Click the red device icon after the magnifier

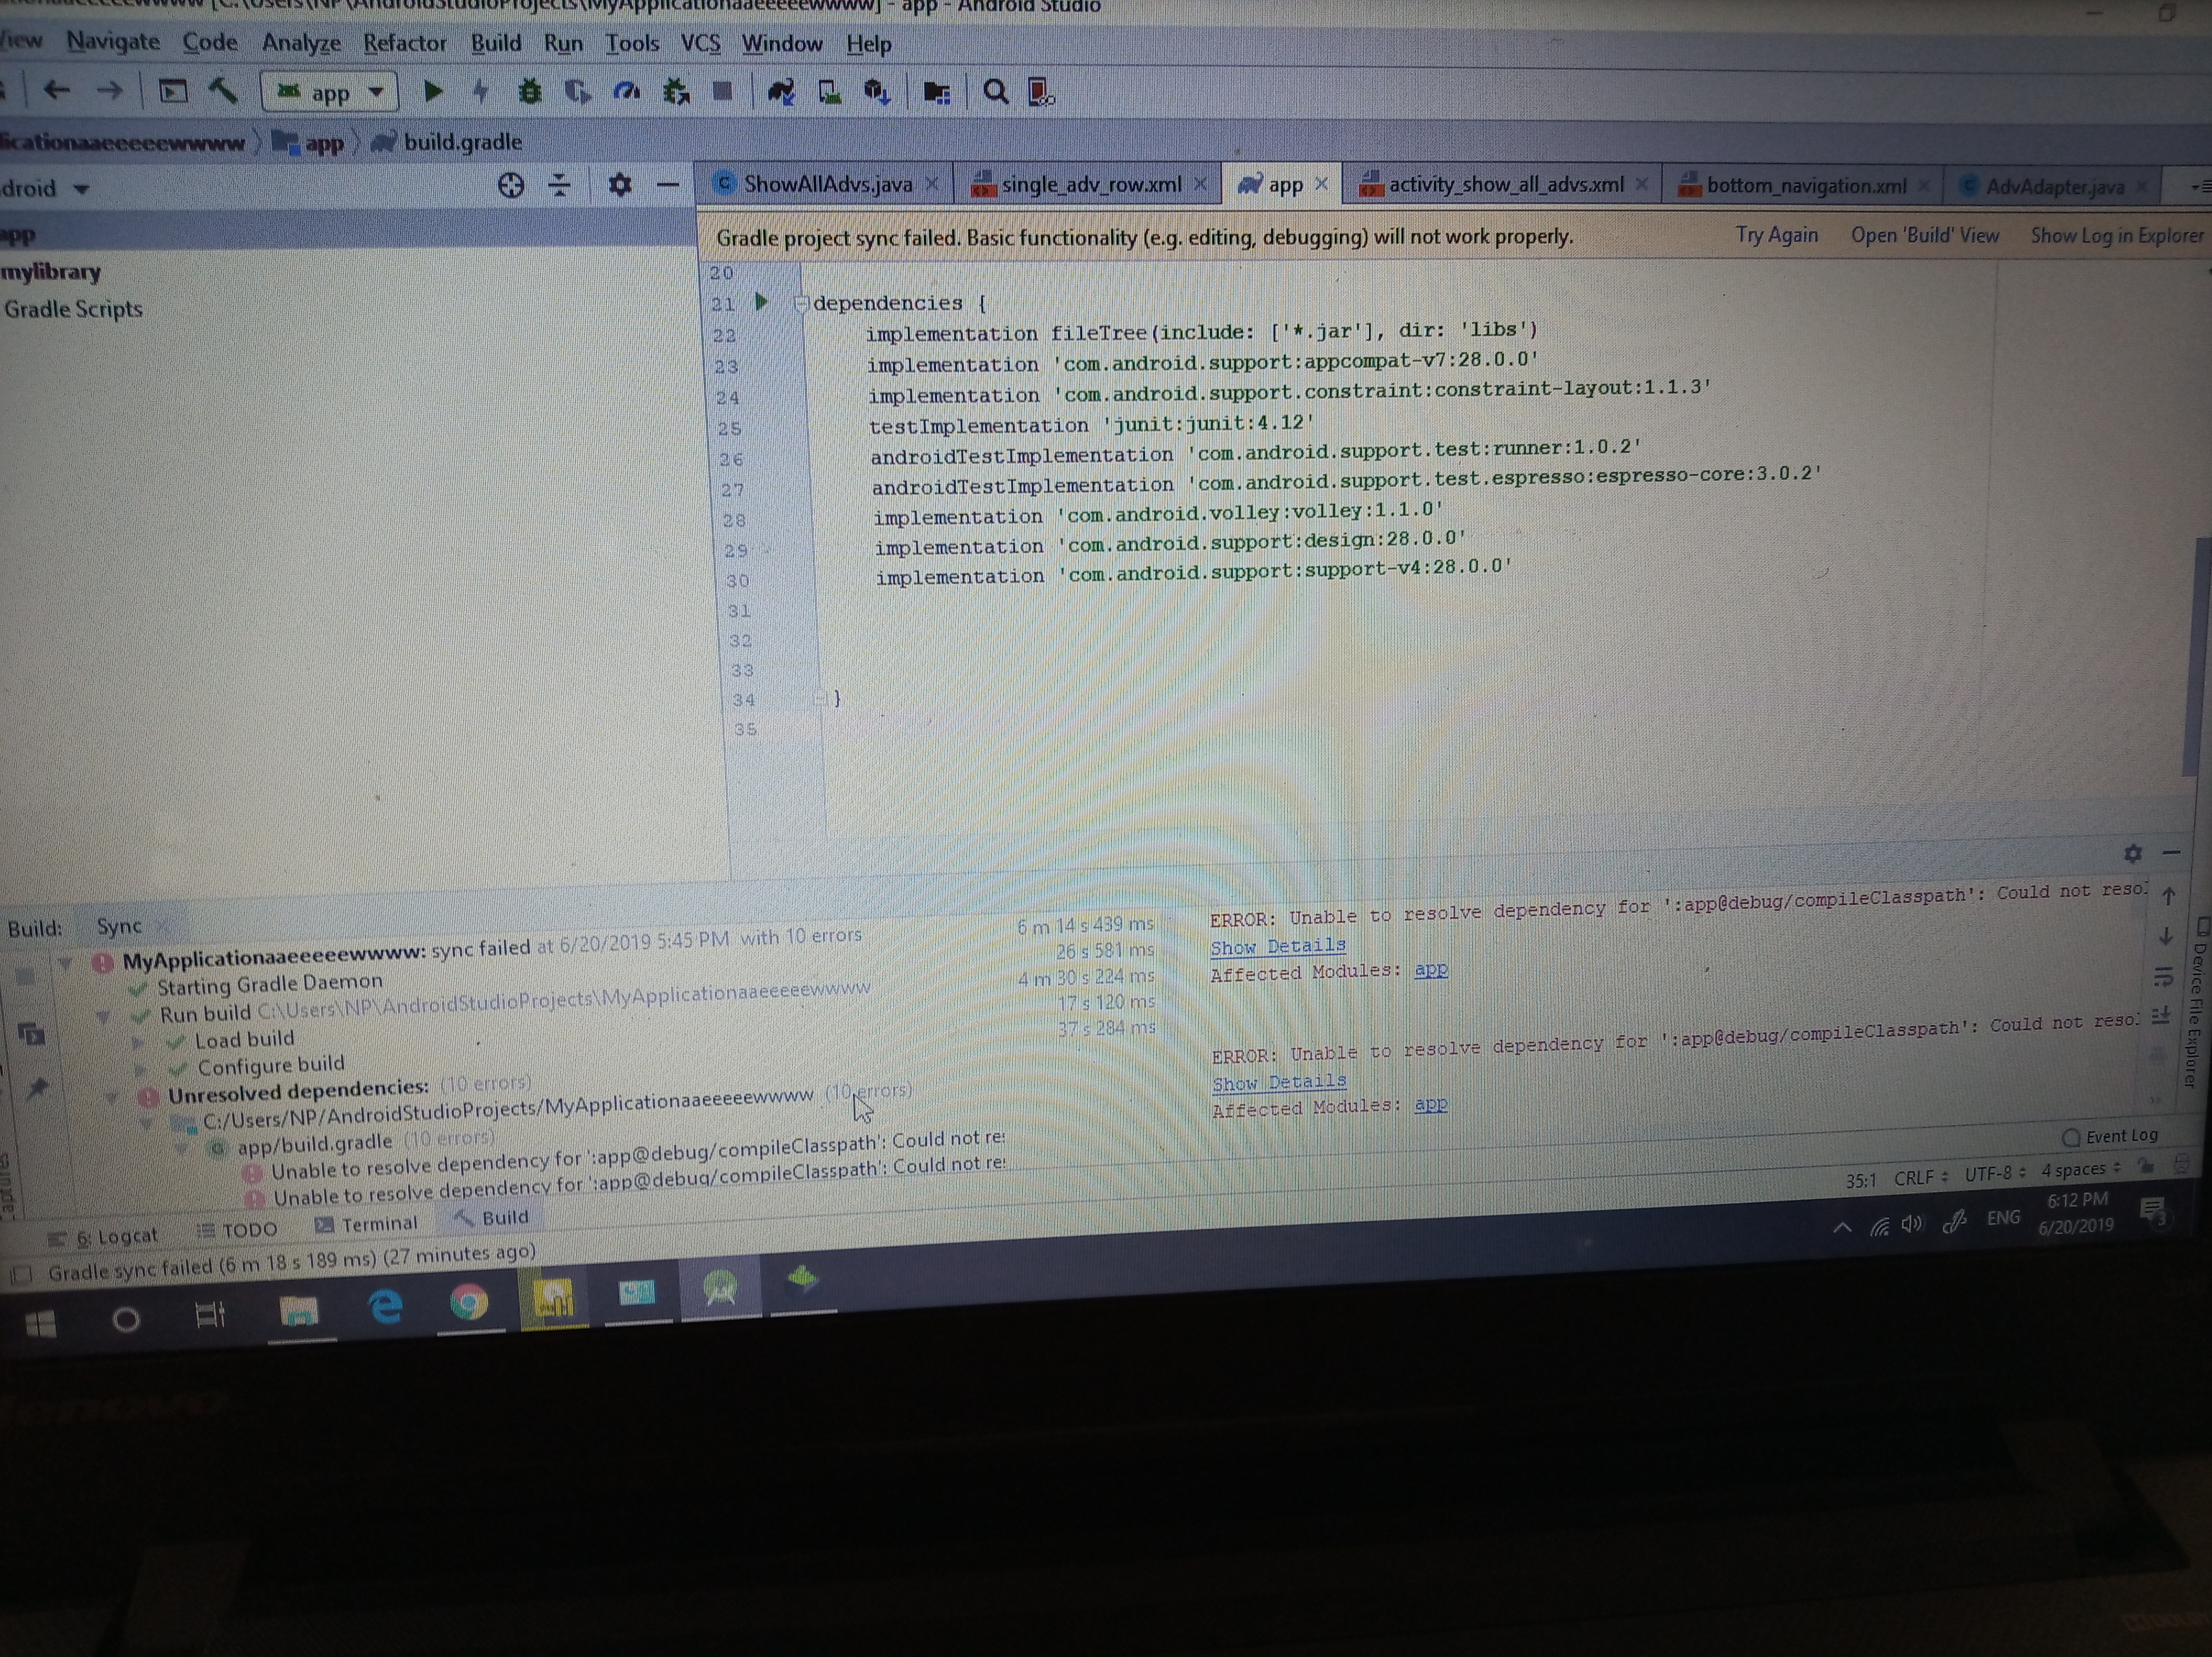(x=1041, y=93)
